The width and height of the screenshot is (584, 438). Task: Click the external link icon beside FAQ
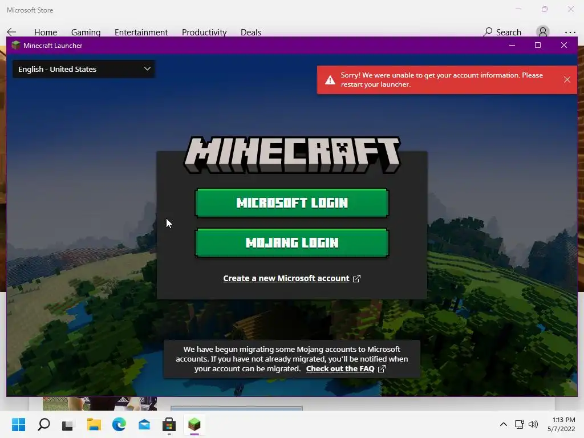[x=382, y=369]
